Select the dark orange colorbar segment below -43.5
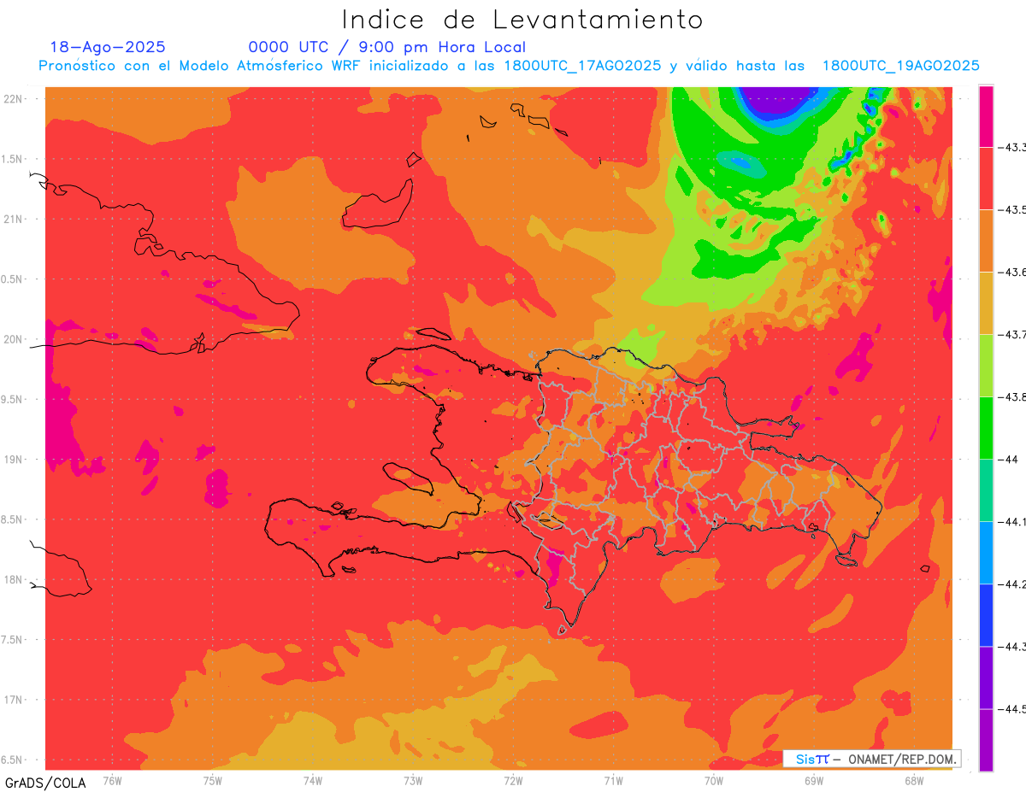 tap(986, 241)
